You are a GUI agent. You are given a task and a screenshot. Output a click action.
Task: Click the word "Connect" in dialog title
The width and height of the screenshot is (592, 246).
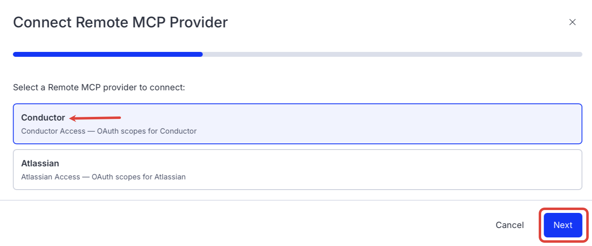[42, 22]
